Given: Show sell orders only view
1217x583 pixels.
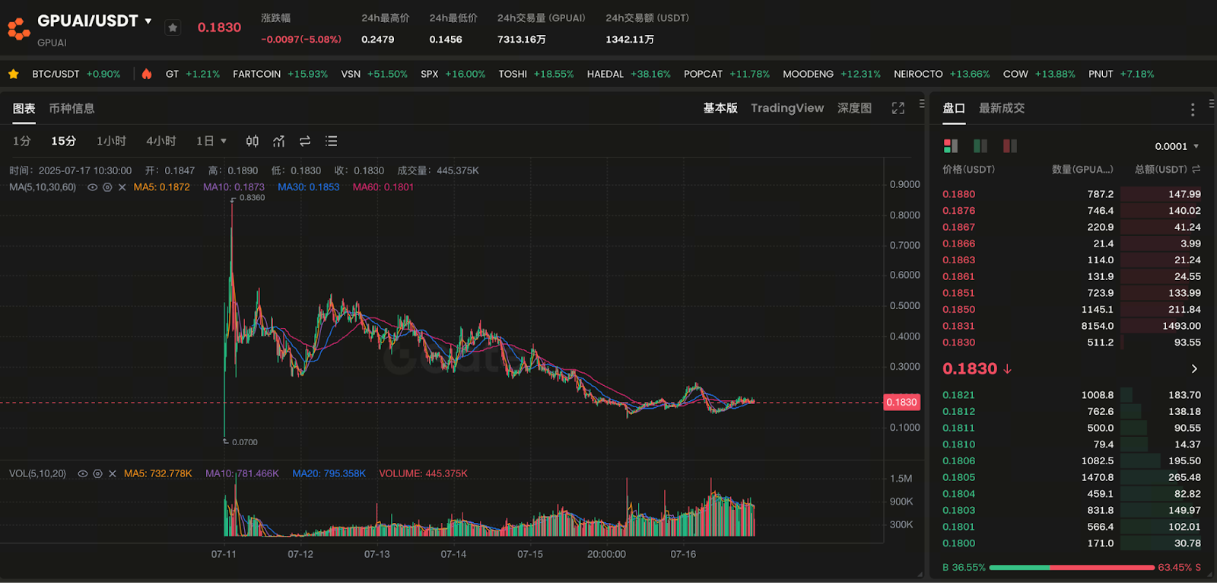Looking at the screenshot, I should 1010,145.
